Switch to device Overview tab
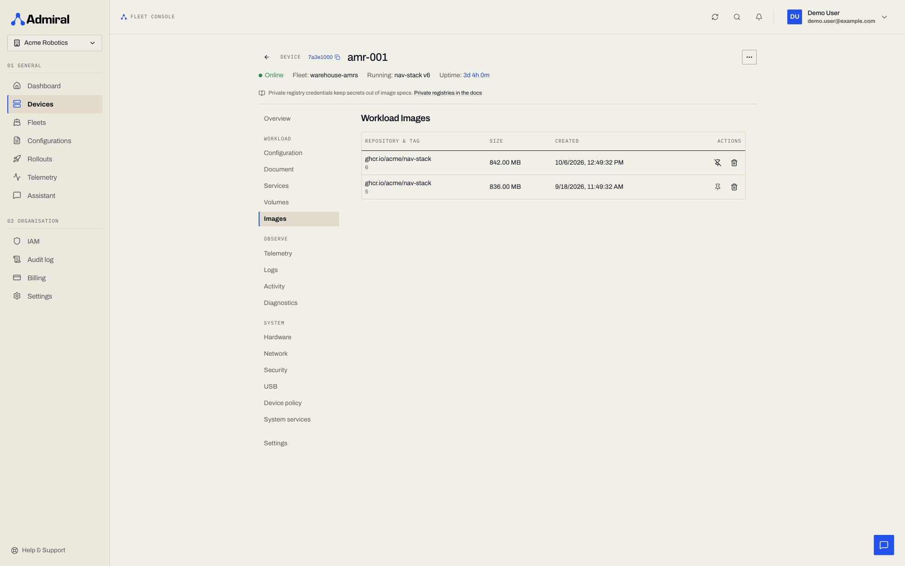Viewport: 905px width, 566px height. click(x=299, y=119)
